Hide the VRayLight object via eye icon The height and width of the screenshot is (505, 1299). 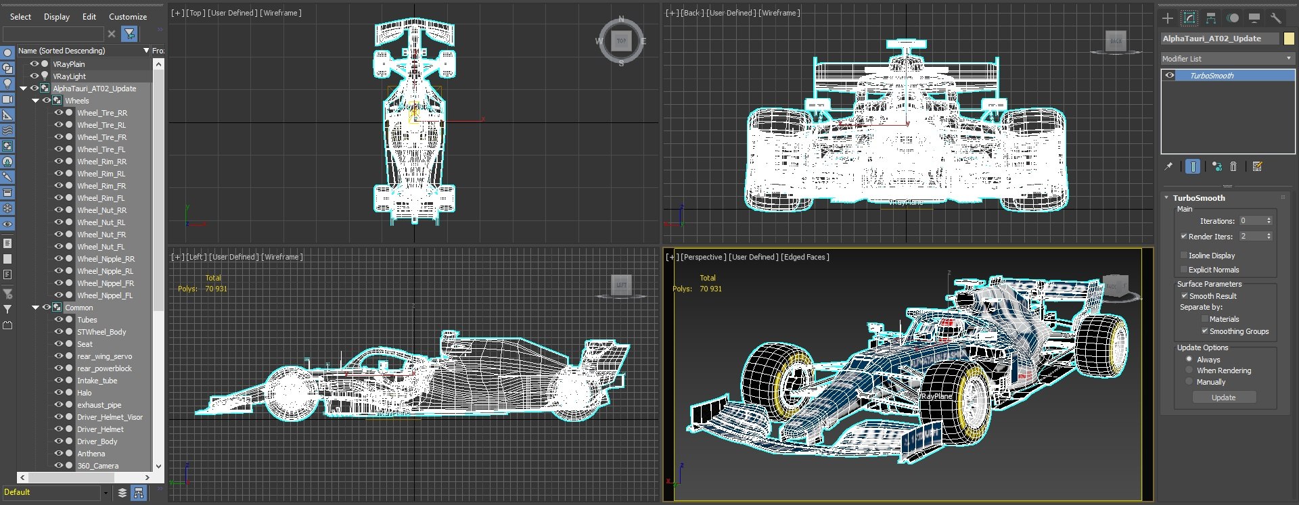coord(34,76)
